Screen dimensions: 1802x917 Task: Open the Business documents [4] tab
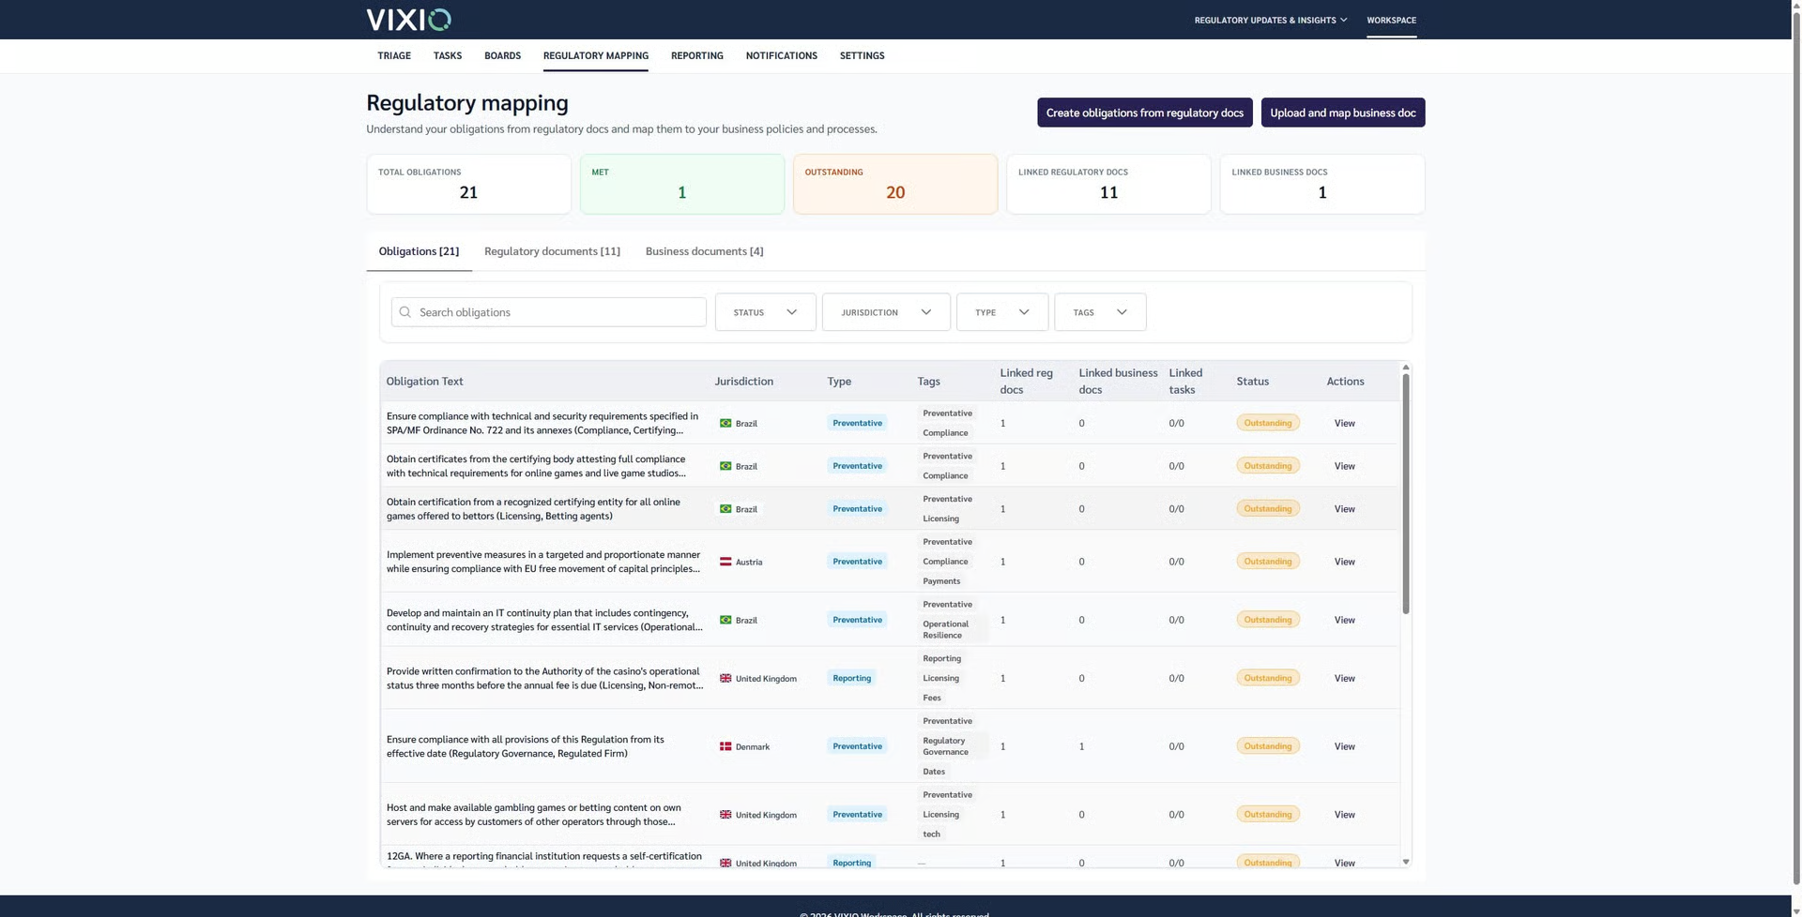click(704, 251)
